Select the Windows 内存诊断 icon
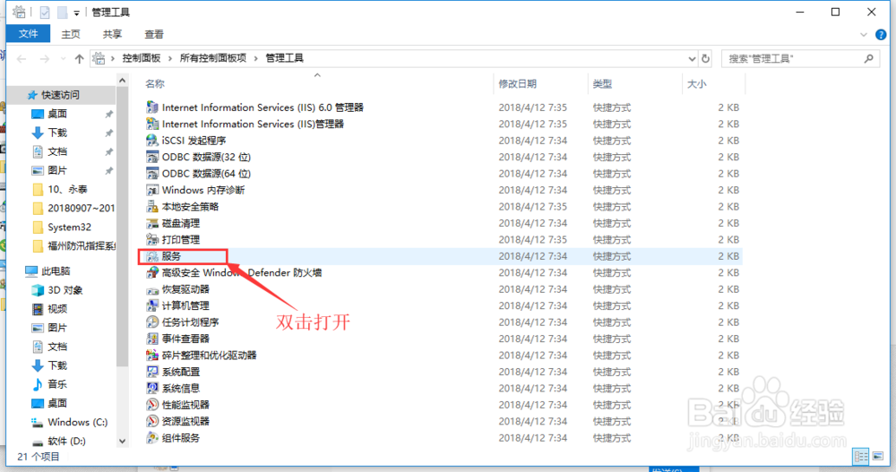 tap(152, 190)
